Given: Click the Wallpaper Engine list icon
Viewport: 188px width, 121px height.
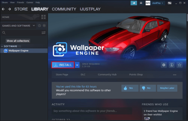Looking at the screenshot, I should (x=5, y=51).
